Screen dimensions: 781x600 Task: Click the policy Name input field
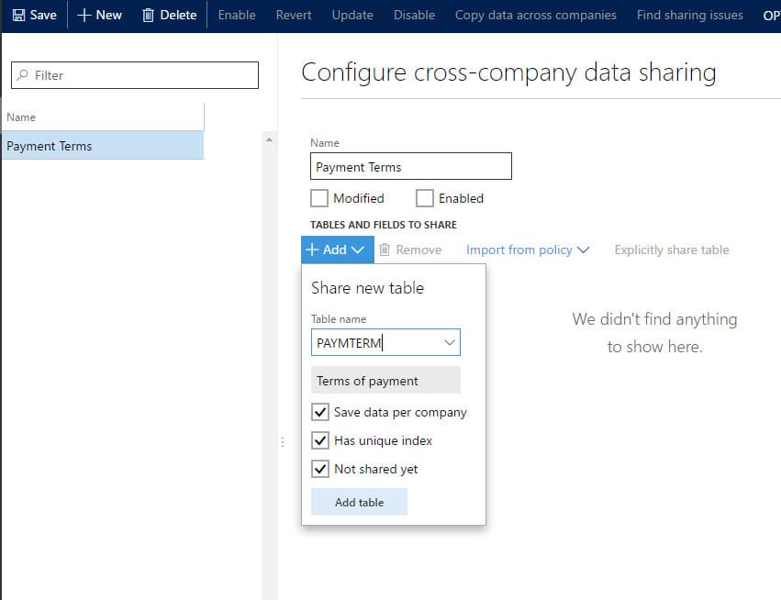(x=411, y=167)
